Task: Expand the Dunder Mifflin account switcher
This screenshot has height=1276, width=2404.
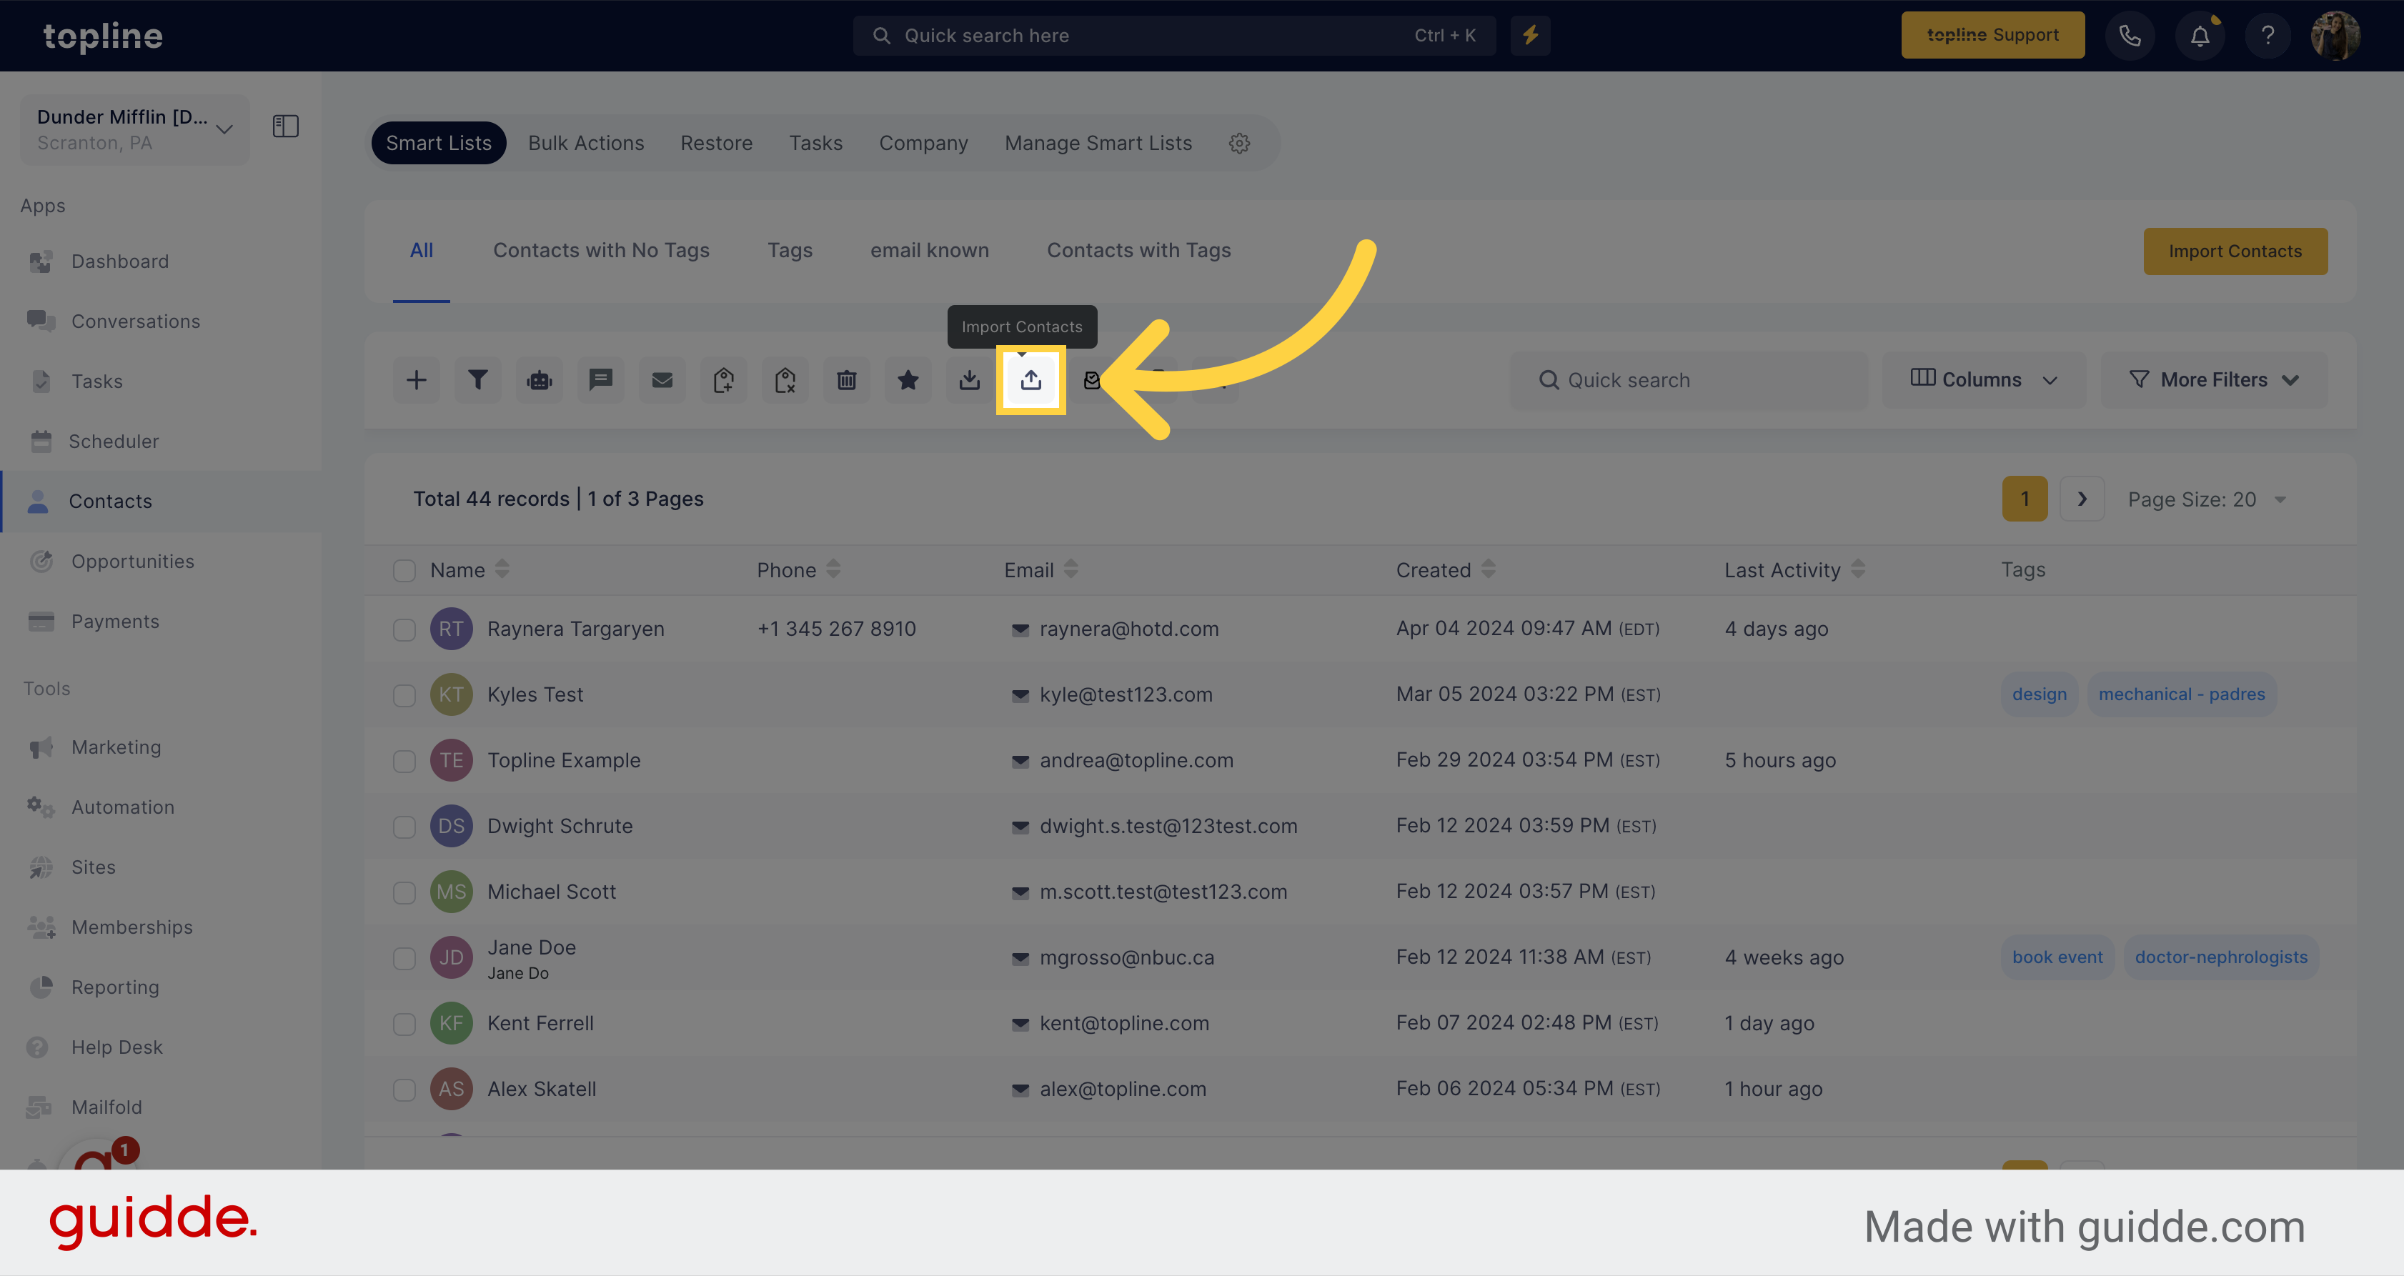Action: point(135,129)
